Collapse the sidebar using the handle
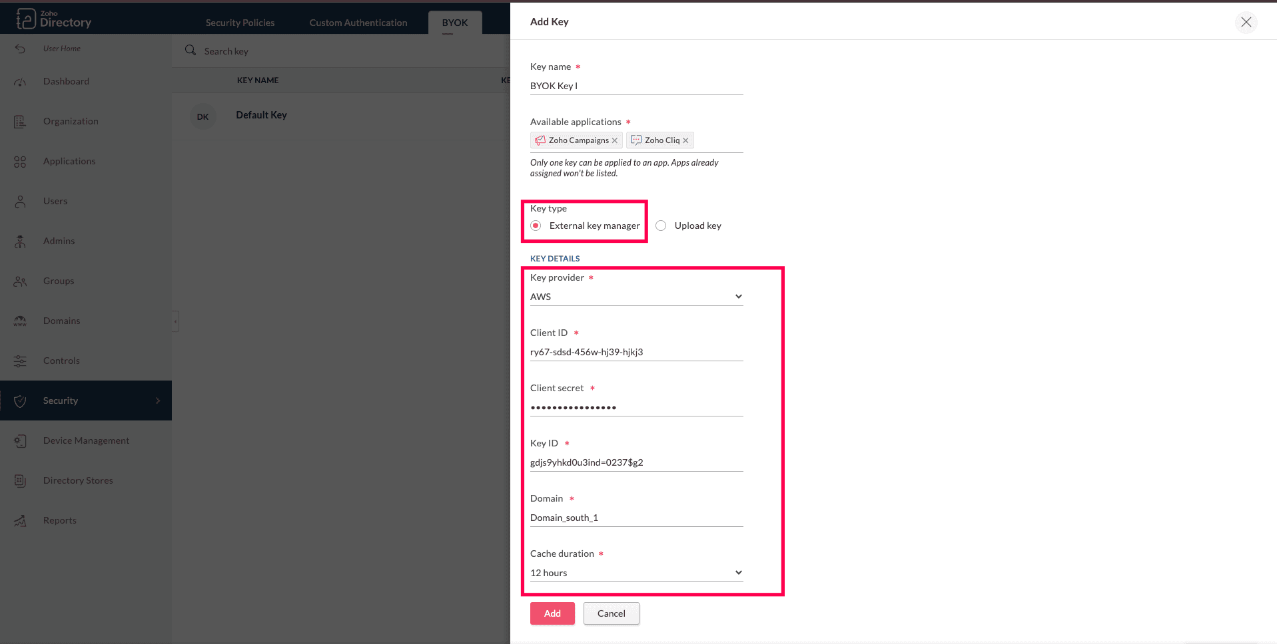This screenshot has width=1277, height=644. (x=175, y=321)
